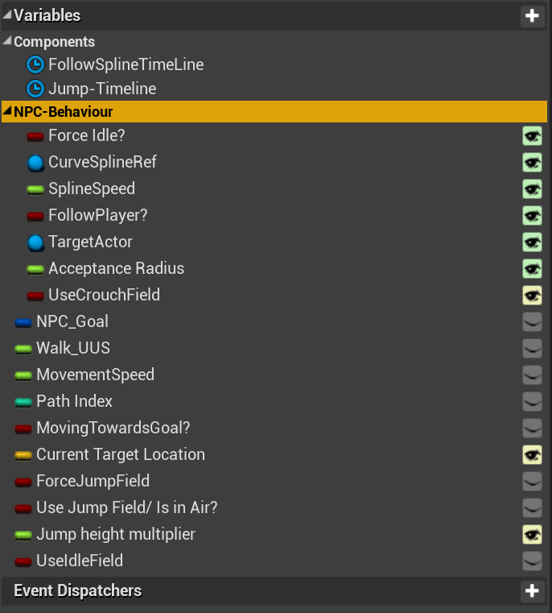Enable the closed eye for MovementSpeed
Screen dimensions: 552x613
pyautogui.click(x=532, y=375)
